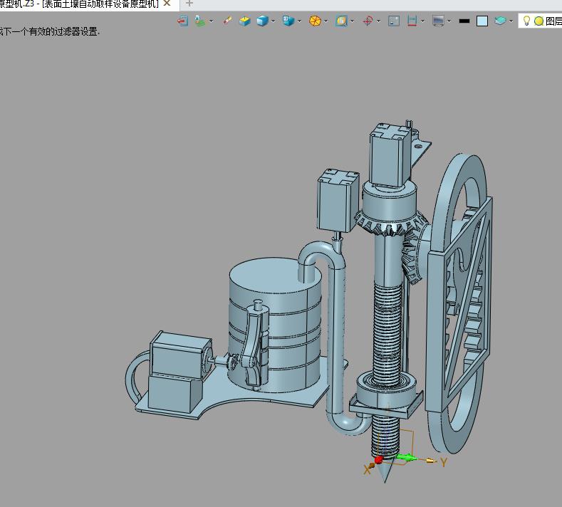Select the blue cube shaded display icon
Viewport: 562px width, 507px height.
[263, 21]
